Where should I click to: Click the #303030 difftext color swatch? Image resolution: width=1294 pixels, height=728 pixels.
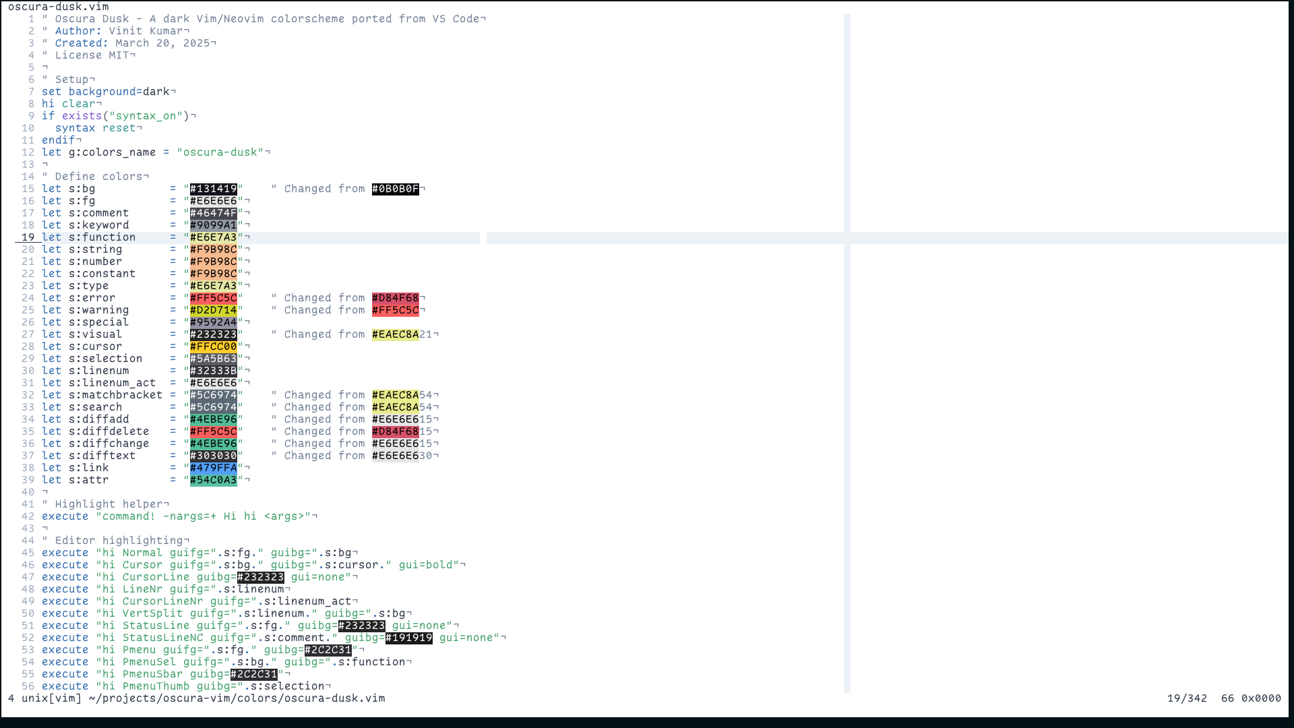click(214, 456)
